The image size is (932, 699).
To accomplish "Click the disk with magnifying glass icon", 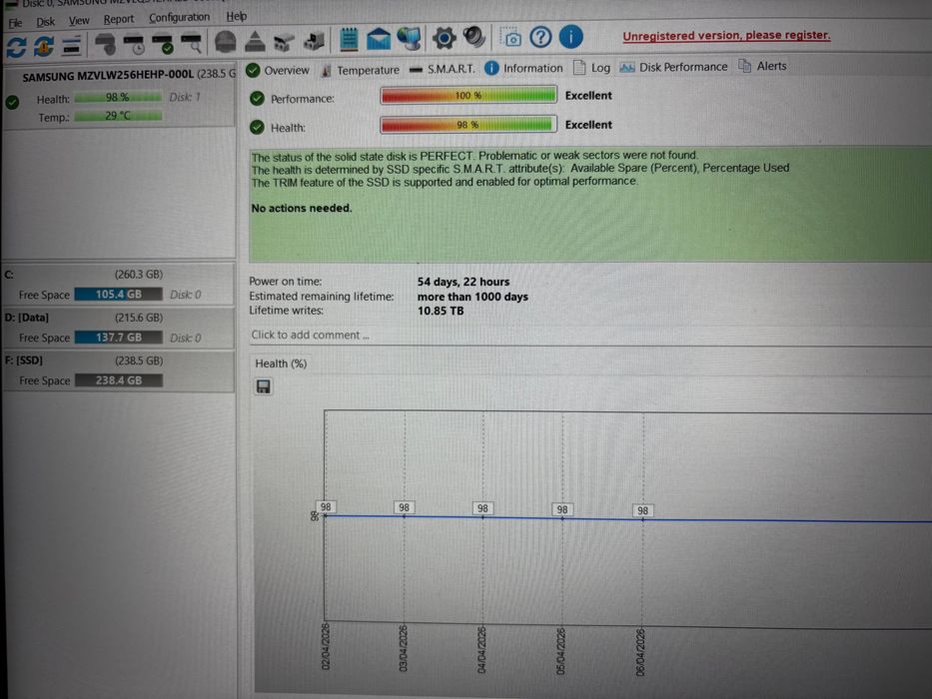I will coord(192,43).
